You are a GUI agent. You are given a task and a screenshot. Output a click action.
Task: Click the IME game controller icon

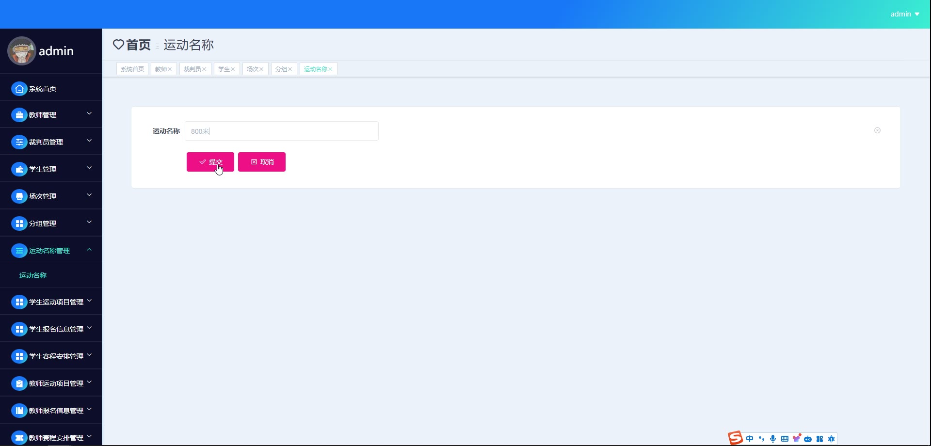point(808,439)
